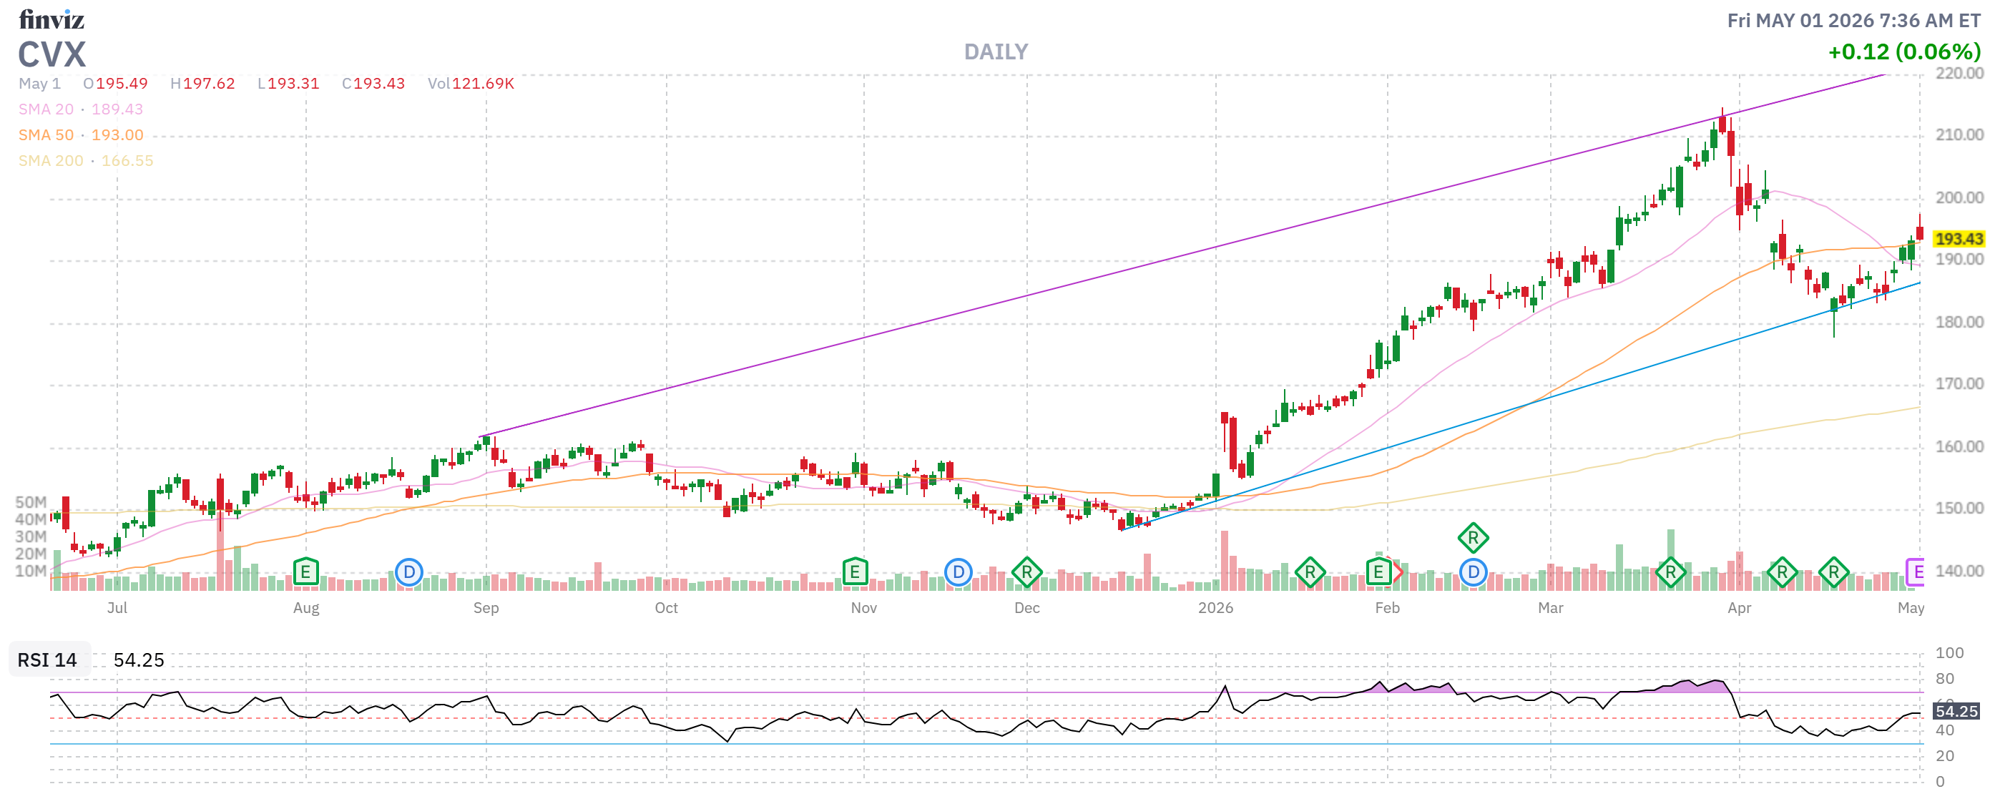Click the Mar month label

coord(1551,608)
